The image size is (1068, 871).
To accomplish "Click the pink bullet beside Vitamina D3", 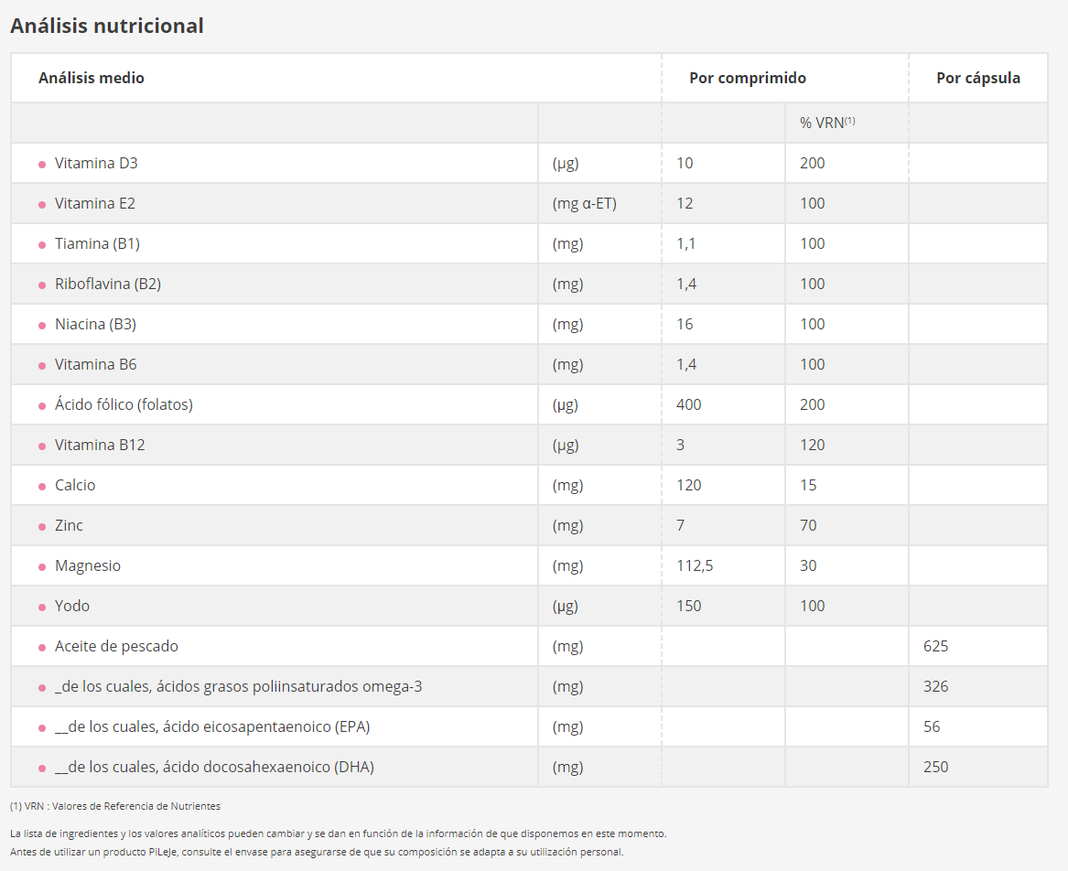I will pos(42,165).
